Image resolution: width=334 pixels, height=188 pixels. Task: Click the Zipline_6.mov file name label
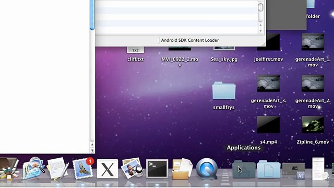[x=313, y=142]
